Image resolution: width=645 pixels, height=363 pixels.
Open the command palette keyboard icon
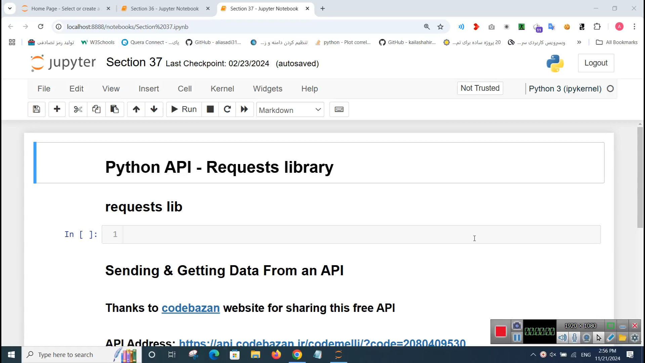[339, 109]
